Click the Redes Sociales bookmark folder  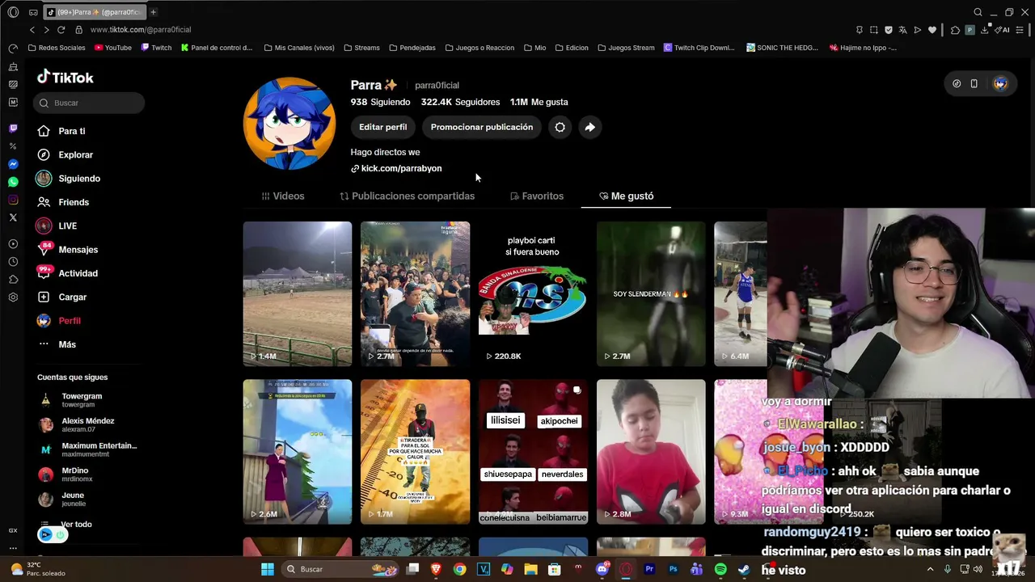57,48
